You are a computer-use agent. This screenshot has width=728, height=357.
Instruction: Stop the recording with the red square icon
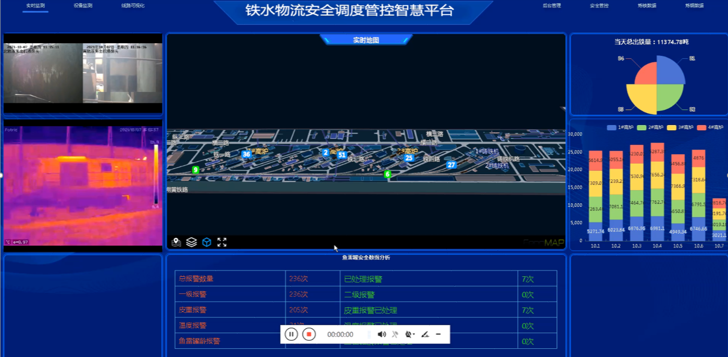click(309, 334)
